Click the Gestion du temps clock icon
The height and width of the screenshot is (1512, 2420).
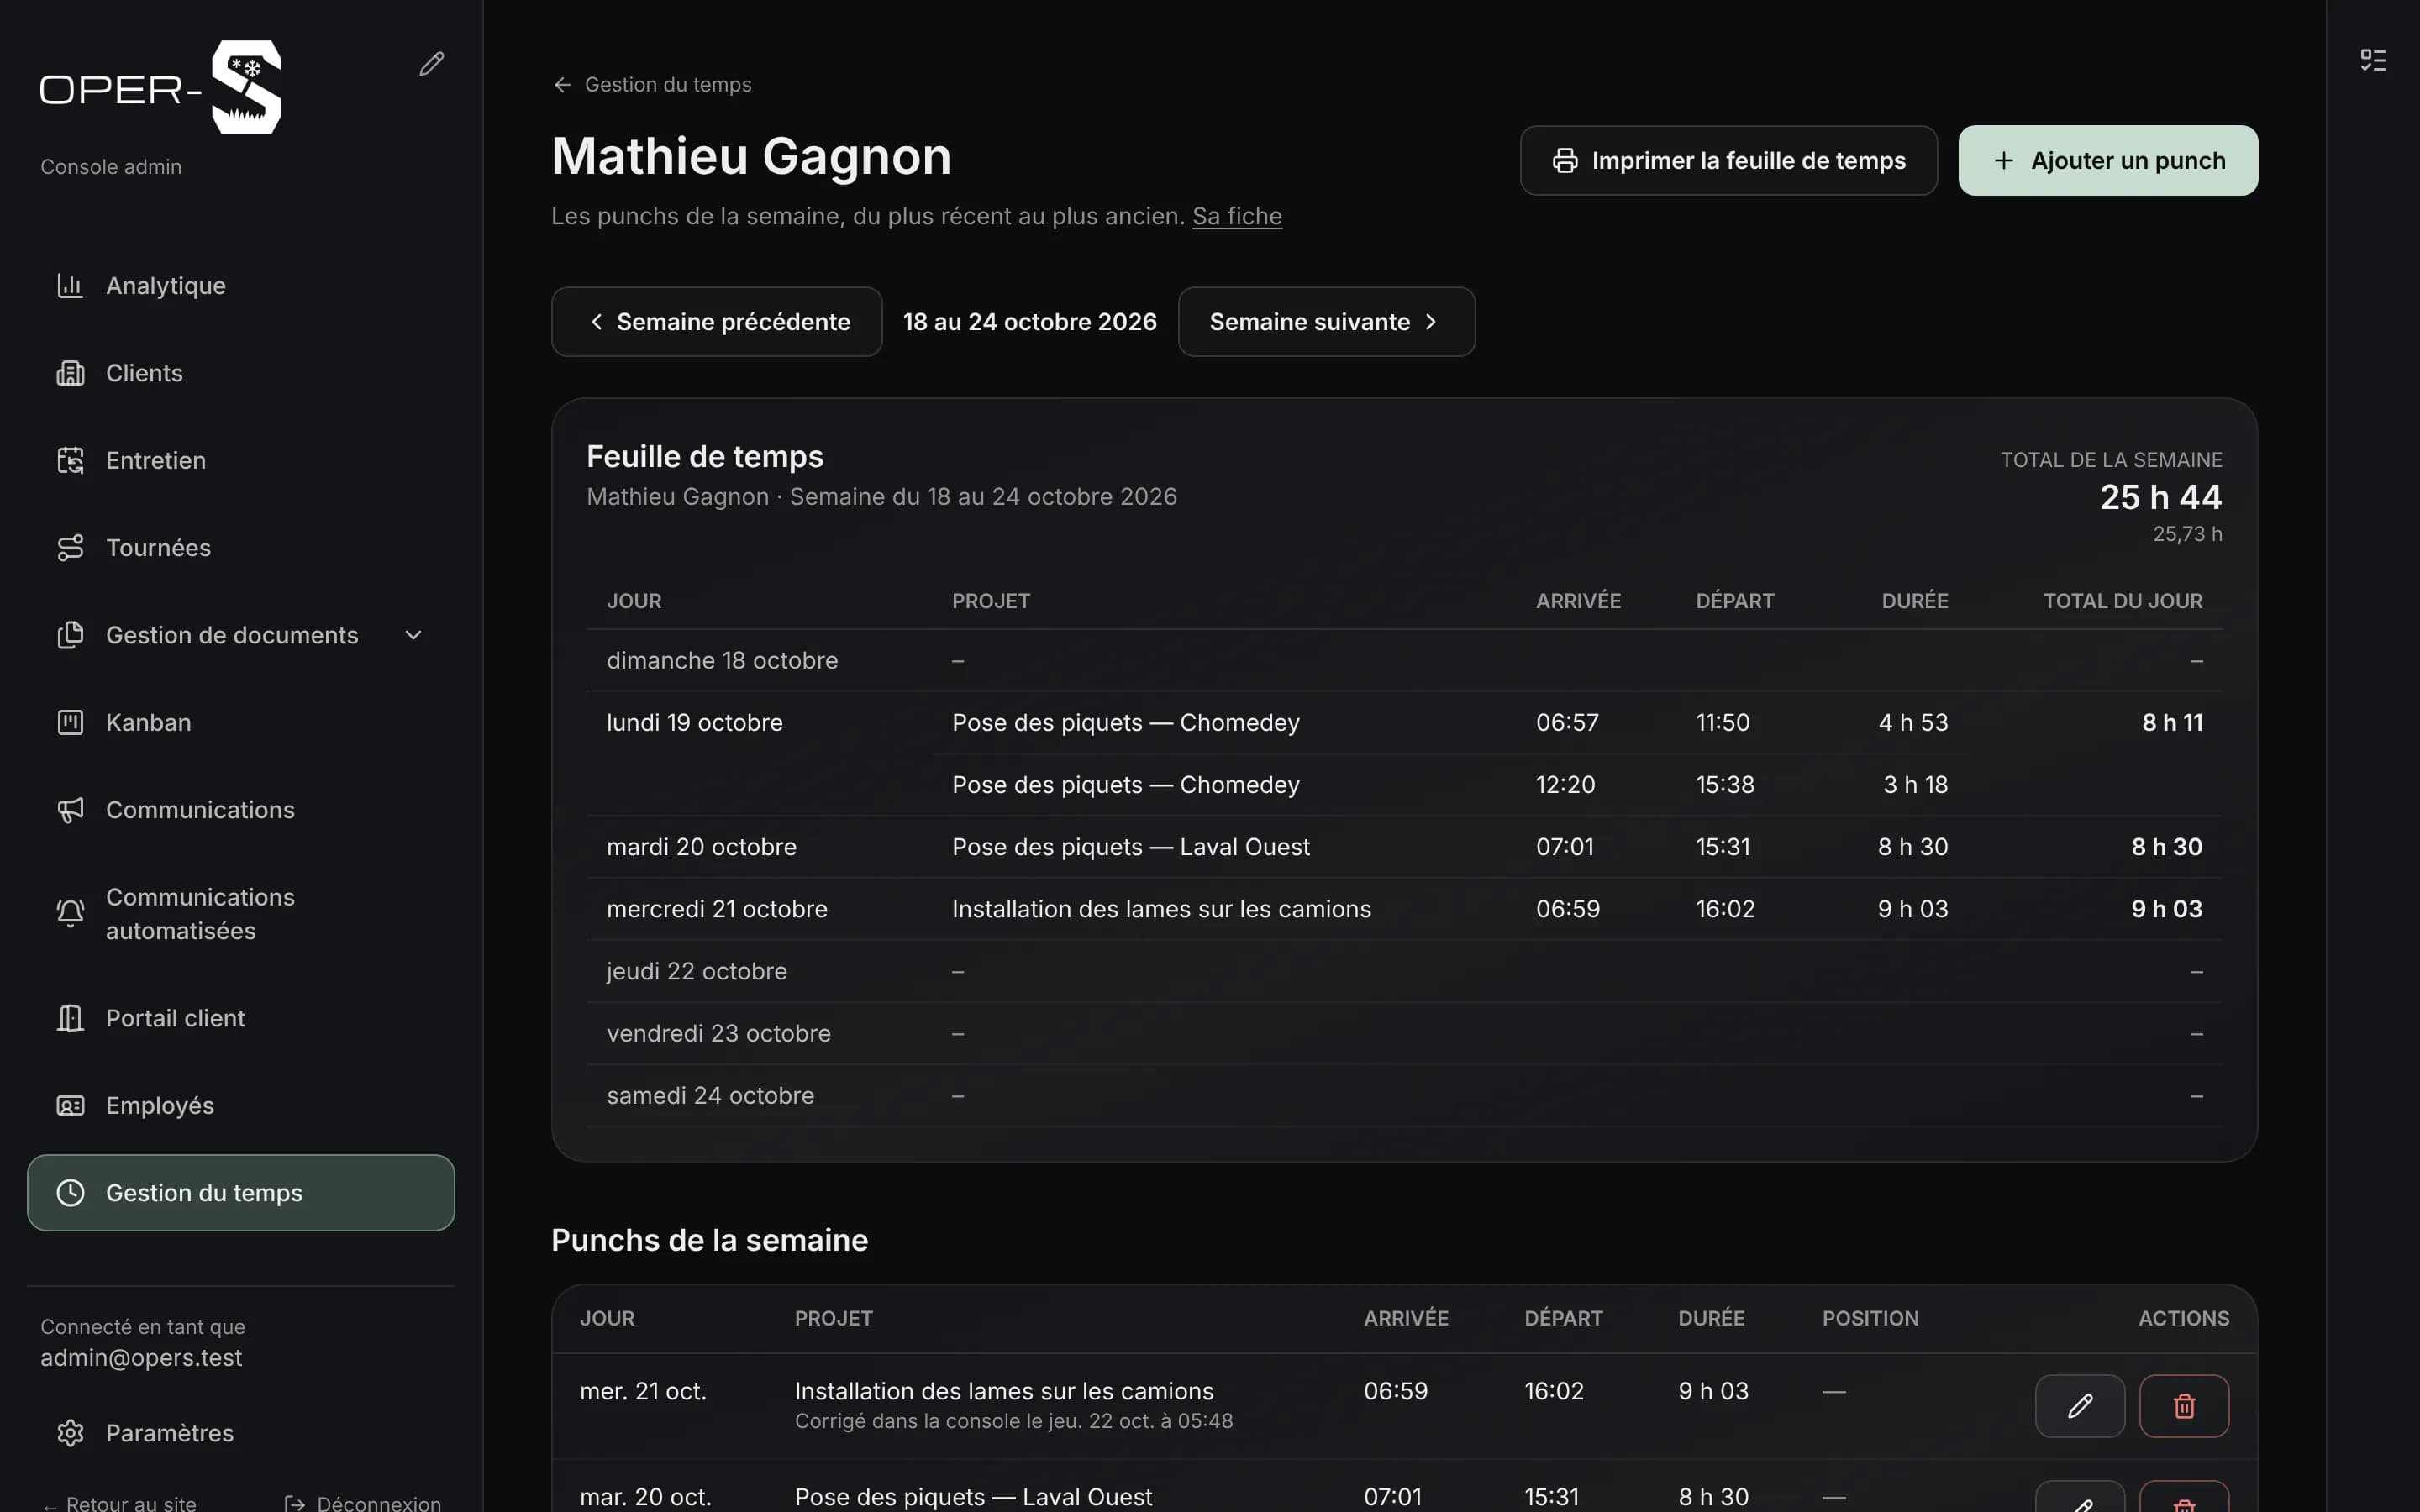[x=70, y=1192]
